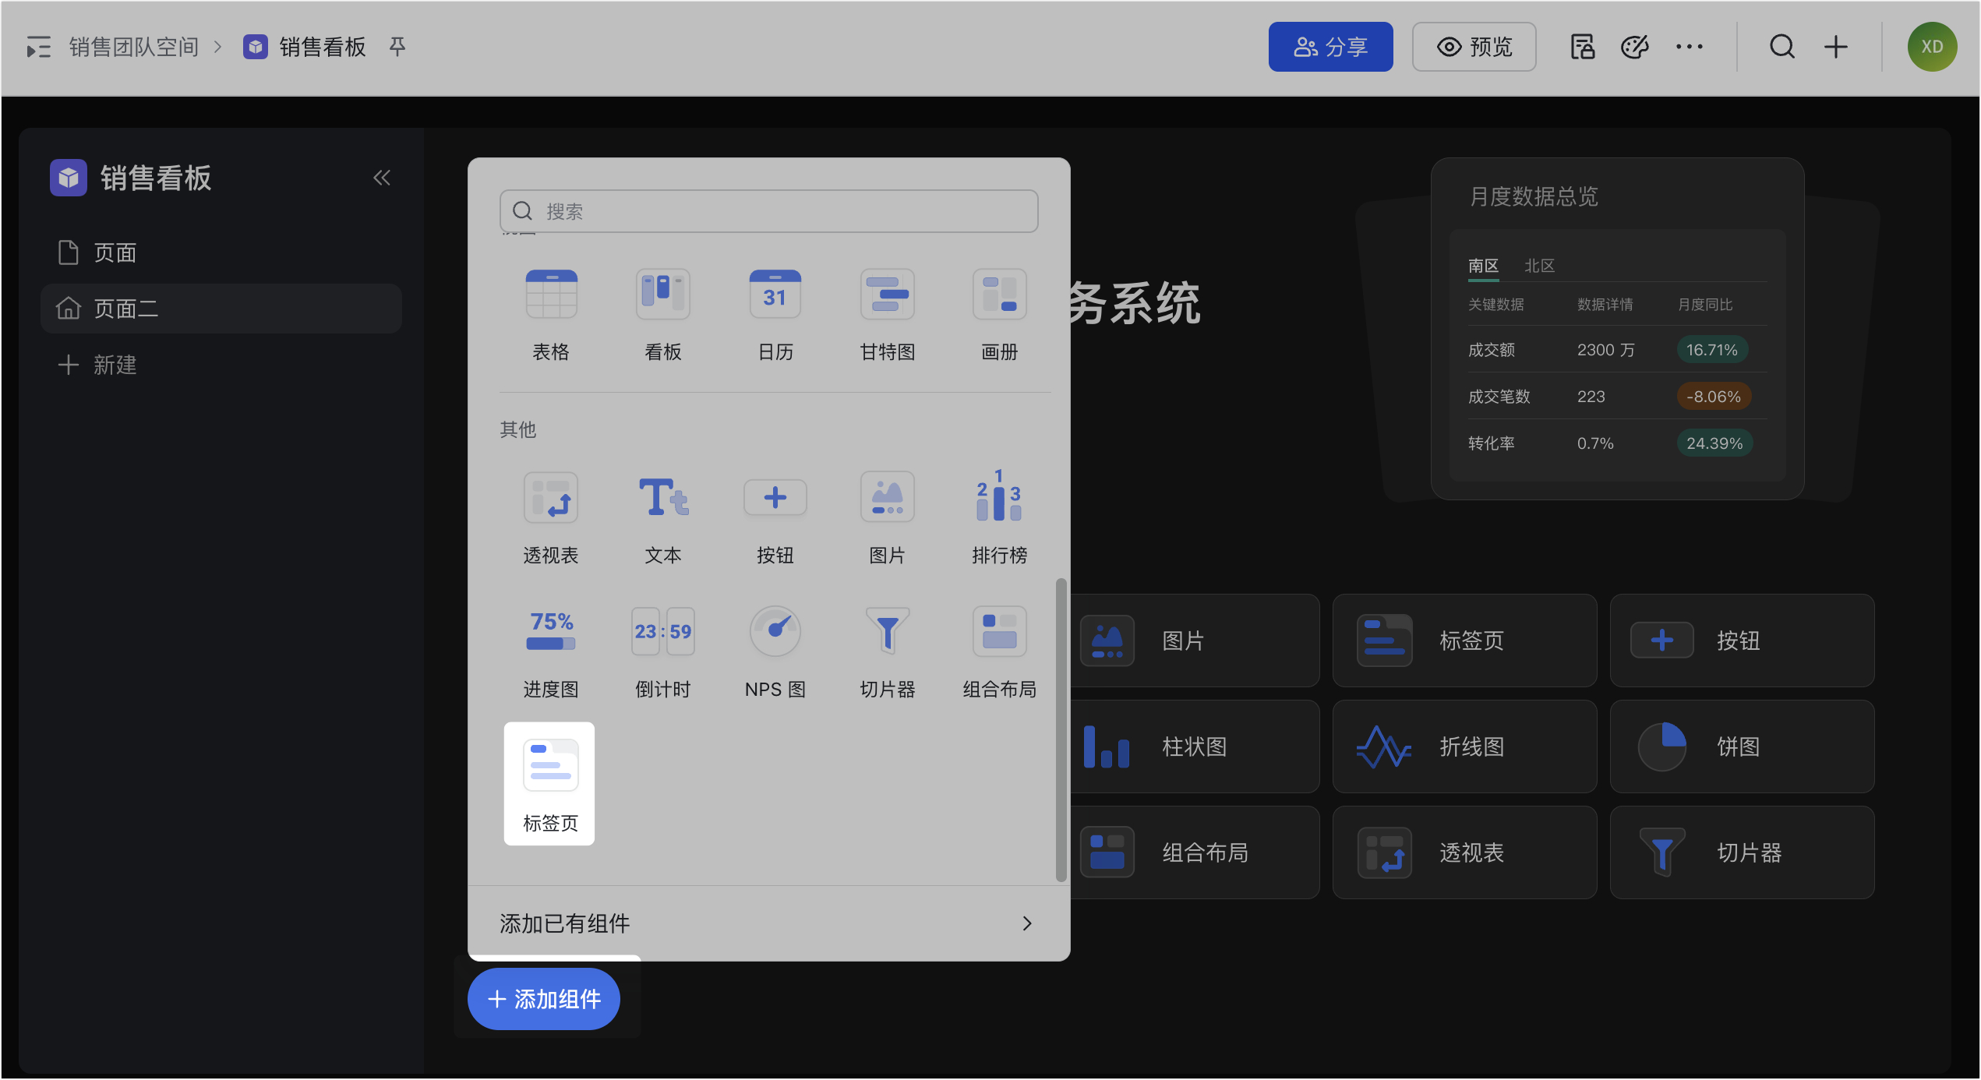The width and height of the screenshot is (1981, 1080).
Task: Open 页面 in the sidebar
Action: coord(221,252)
